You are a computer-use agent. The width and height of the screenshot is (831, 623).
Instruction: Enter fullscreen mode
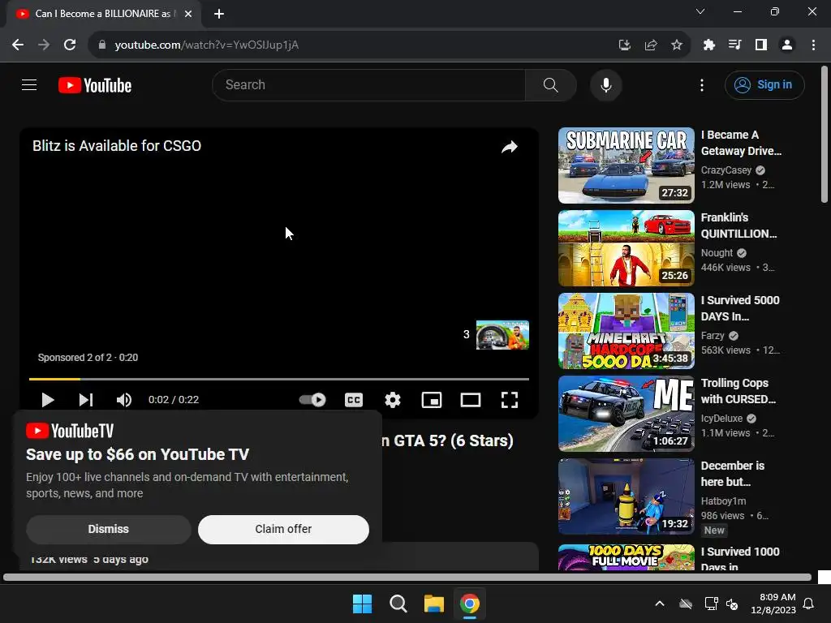(x=510, y=400)
